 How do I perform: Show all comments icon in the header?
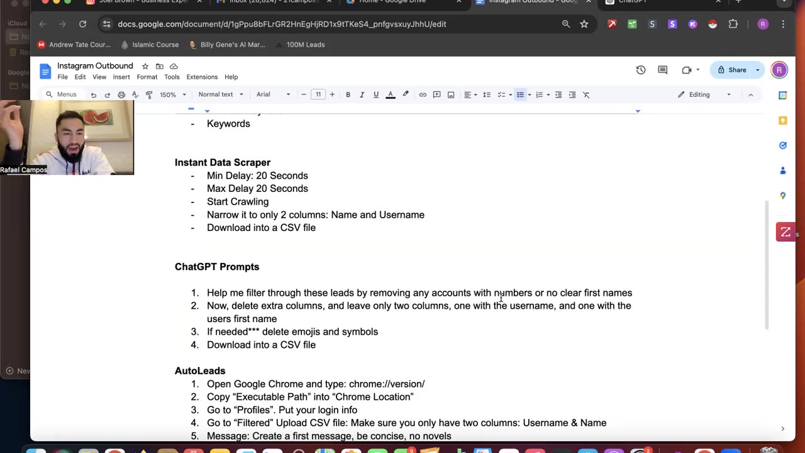(662, 70)
